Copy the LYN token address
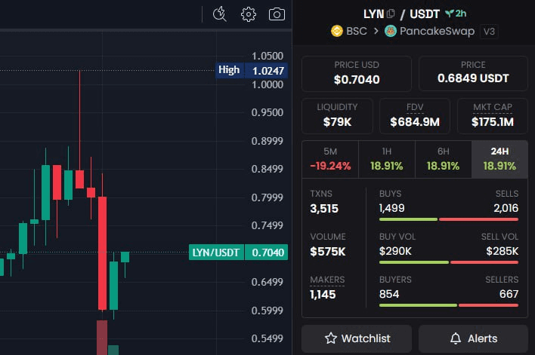 point(391,13)
